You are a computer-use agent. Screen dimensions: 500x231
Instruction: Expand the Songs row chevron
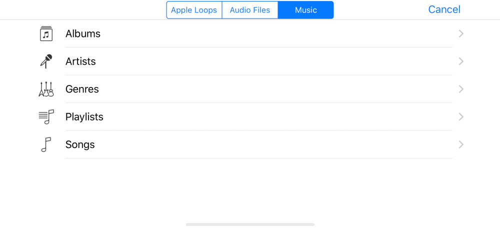point(461,144)
